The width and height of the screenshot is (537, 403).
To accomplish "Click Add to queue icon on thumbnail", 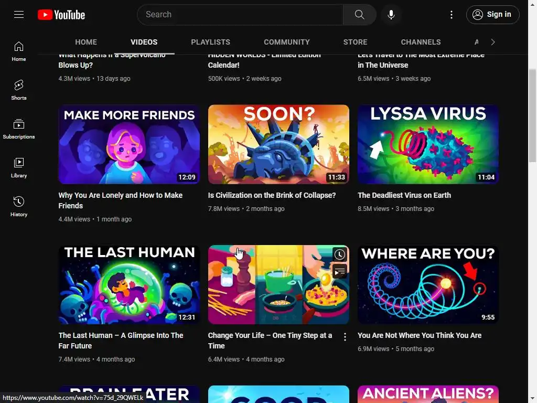I will click(339, 271).
